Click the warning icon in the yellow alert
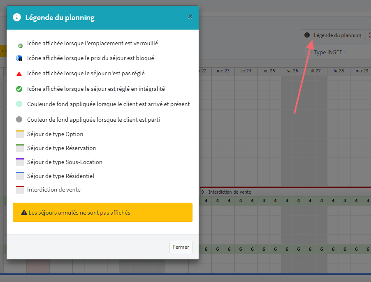The image size is (371, 282). click(x=24, y=213)
